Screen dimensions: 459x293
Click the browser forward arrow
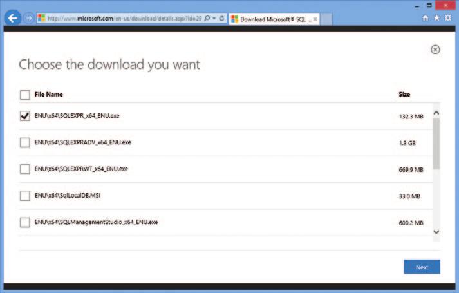point(28,18)
